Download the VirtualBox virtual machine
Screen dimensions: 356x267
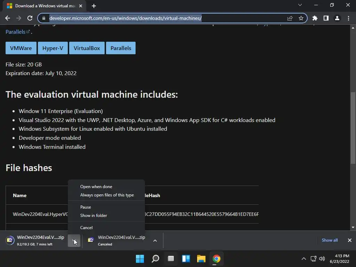[87, 48]
